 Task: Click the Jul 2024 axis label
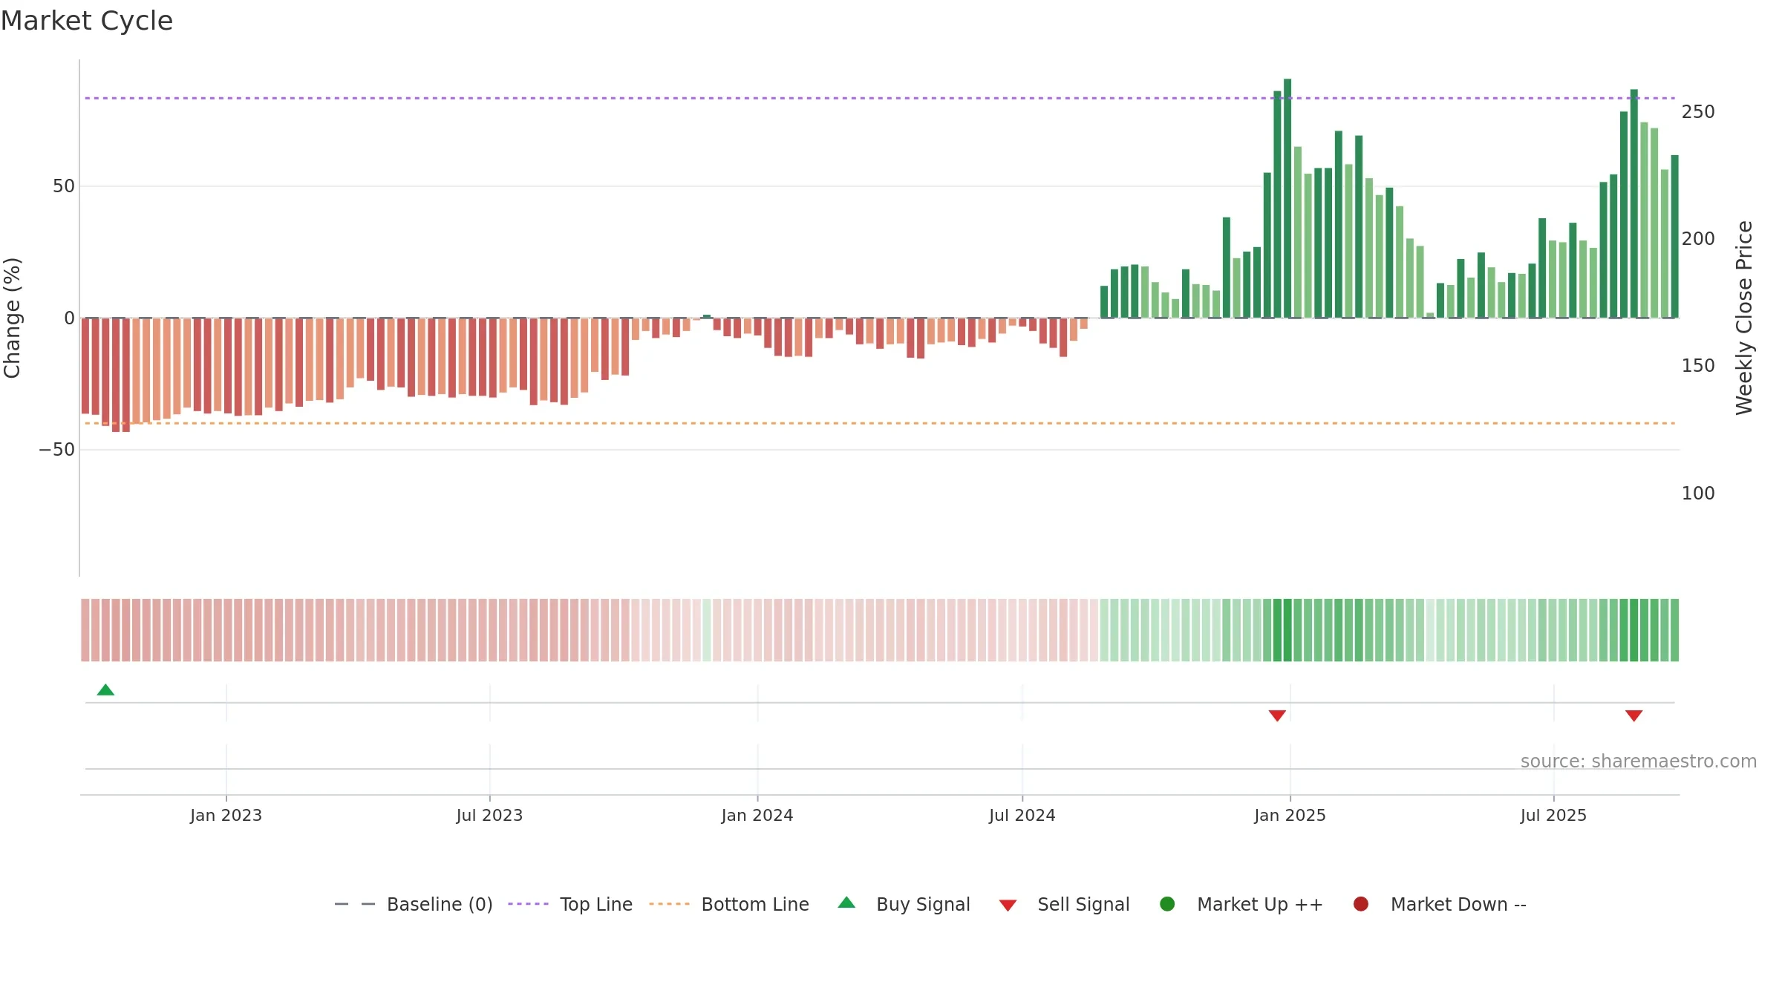1022,815
